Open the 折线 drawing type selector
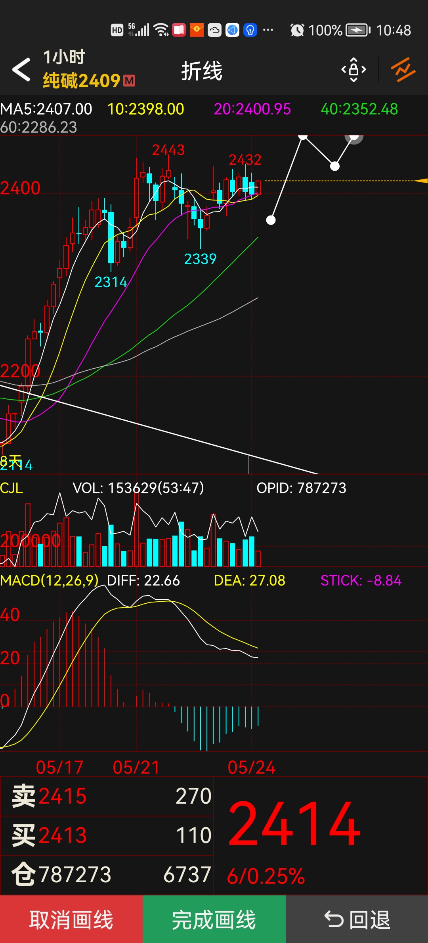Image resolution: width=428 pixels, height=943 pixels. coord(202,71)
